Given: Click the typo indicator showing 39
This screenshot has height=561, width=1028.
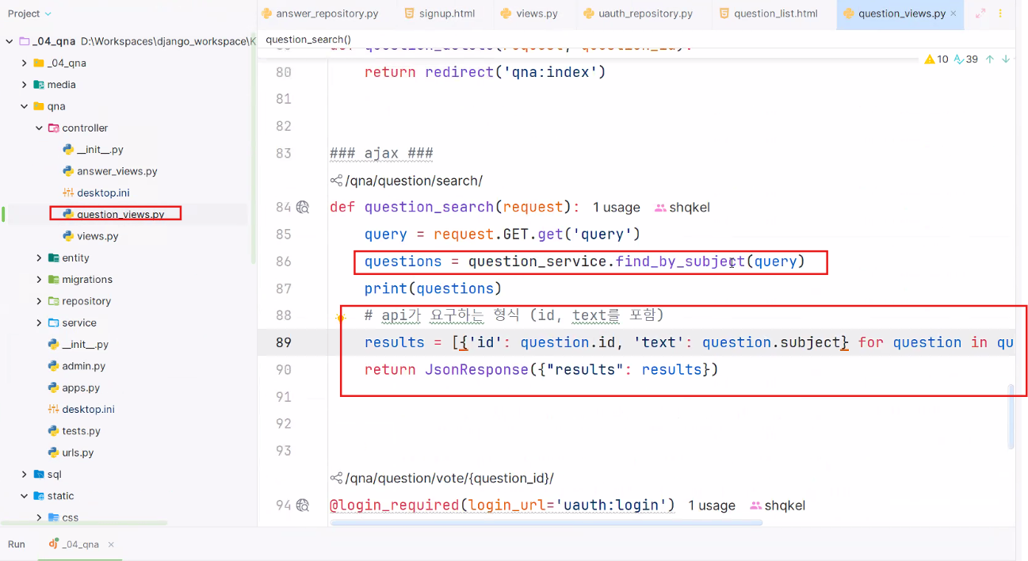Looking at the screenshot, I should pyautogui.click(x=966, y=59).
